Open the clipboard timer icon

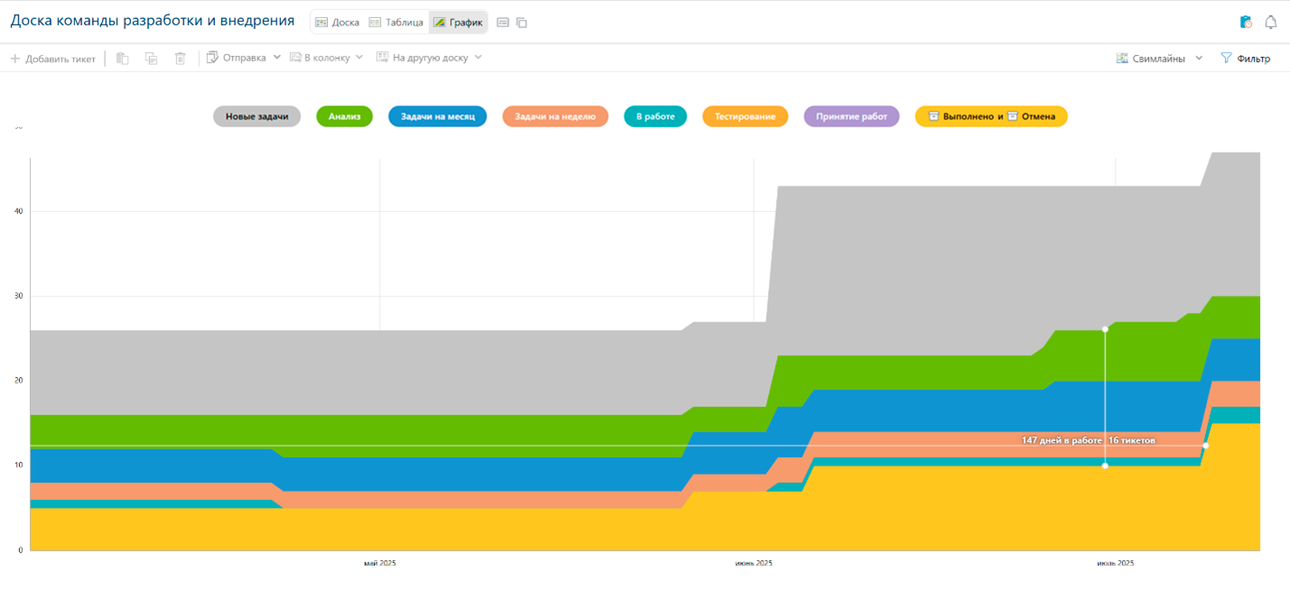pos(1246,23)
